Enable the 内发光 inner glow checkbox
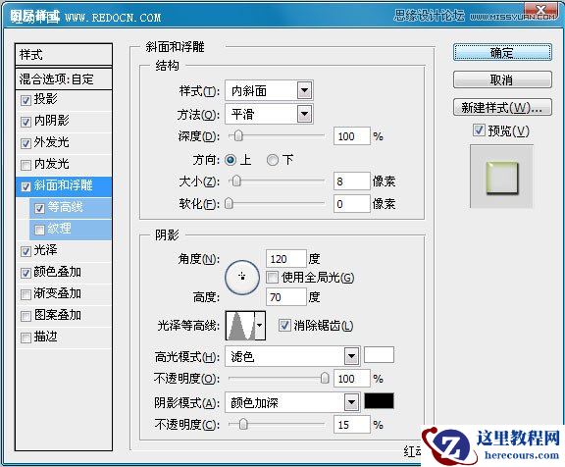This screenshot has height=467, width=565. 26,165
